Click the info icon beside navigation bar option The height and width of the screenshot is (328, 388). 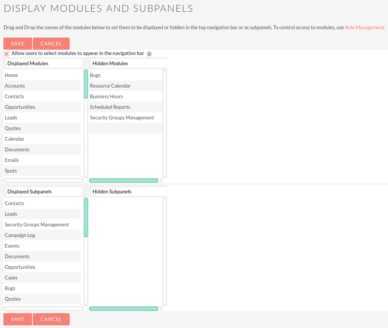(x=149, y=54)
